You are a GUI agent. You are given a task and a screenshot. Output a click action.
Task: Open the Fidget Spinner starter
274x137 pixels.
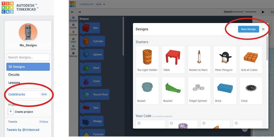(x=199, y=90)
